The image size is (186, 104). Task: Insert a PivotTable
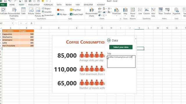pyautogui.click(x=3, y=11)
